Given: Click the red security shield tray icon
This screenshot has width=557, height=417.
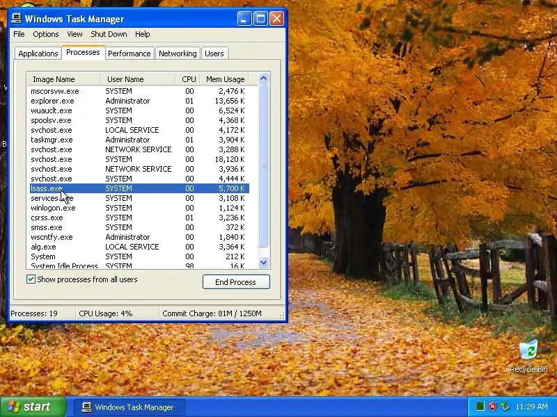Looking at the screenshot, I should point(492,407).
